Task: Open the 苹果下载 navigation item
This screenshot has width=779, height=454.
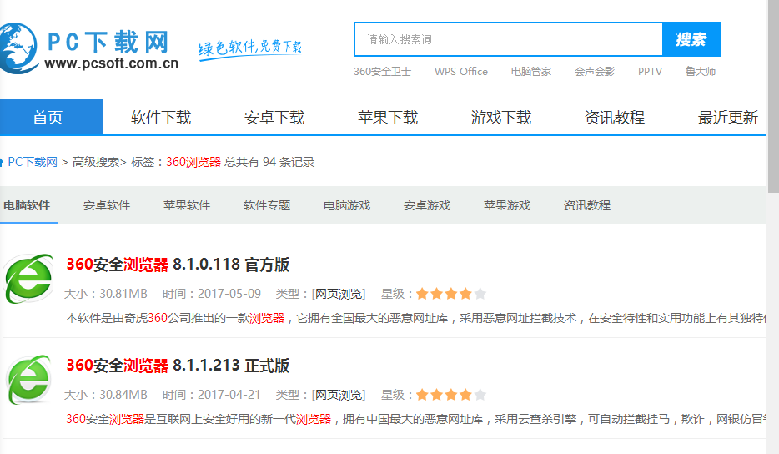Action: pos(388,118)
